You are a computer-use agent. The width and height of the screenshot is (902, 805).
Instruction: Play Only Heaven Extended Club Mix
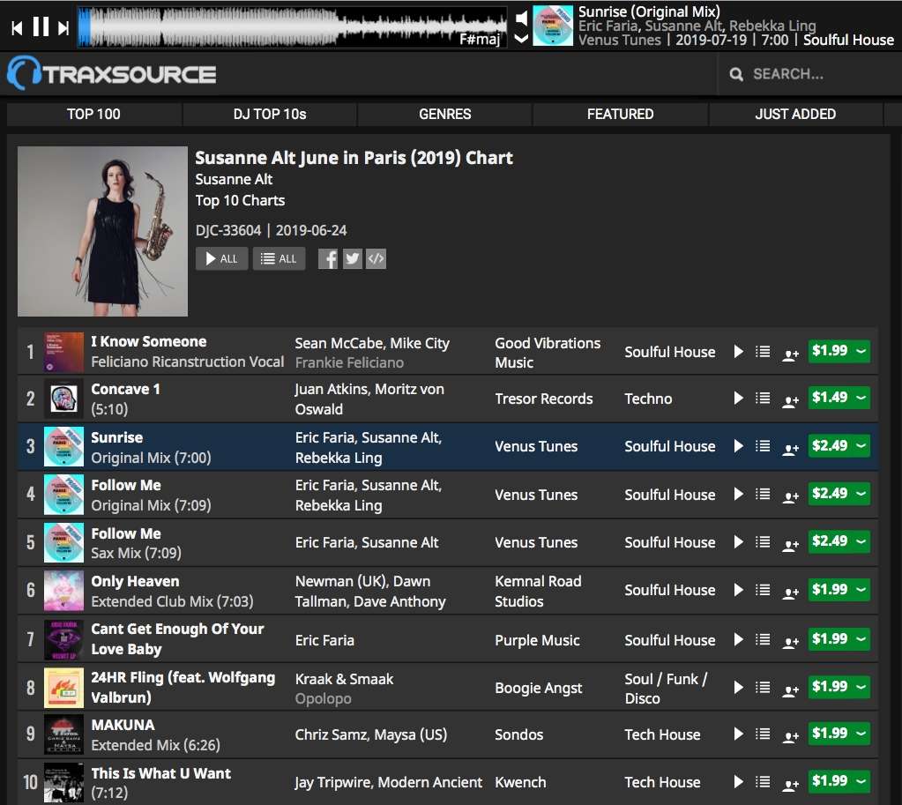pos(739,590)
